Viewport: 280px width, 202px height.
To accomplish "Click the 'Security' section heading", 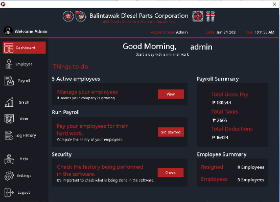I will pyautogui.click(x=62, y=154).
